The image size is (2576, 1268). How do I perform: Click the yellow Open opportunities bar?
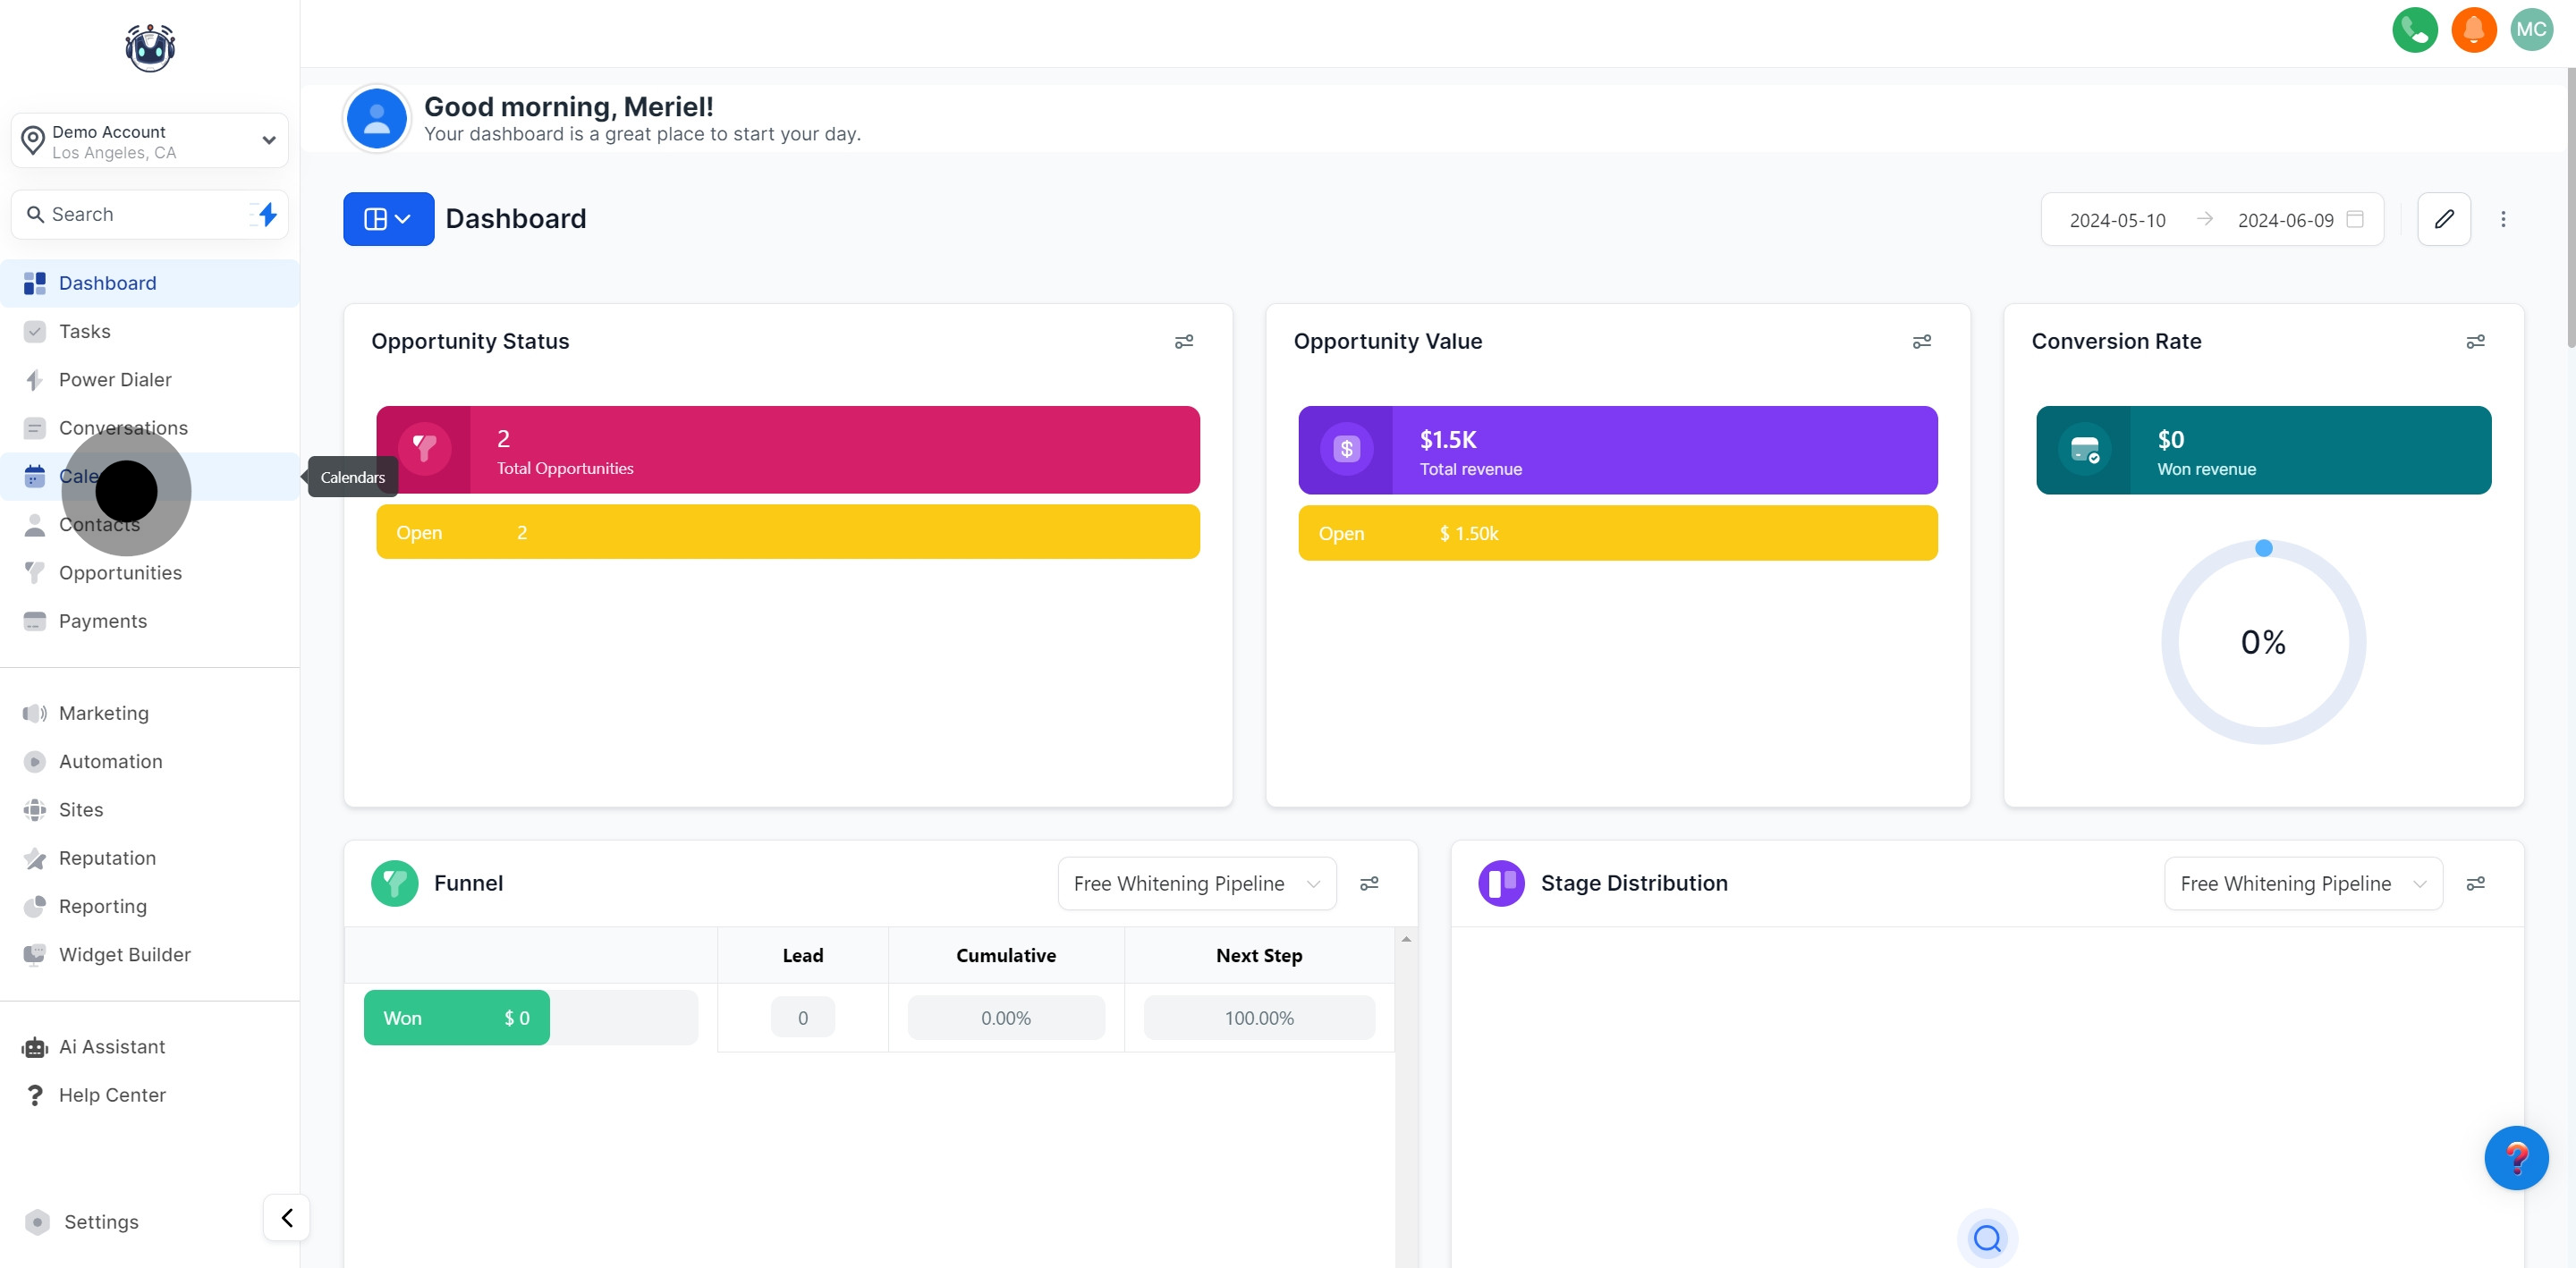(x=787, y=532)
